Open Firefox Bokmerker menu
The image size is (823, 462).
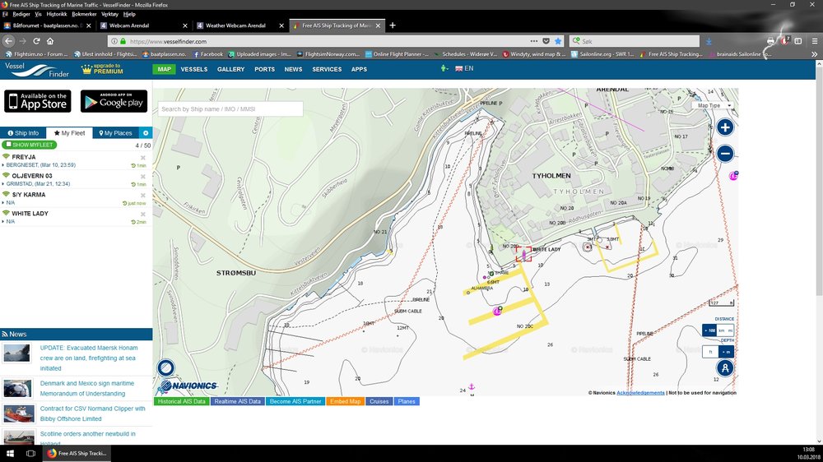(x=84, y=14)
